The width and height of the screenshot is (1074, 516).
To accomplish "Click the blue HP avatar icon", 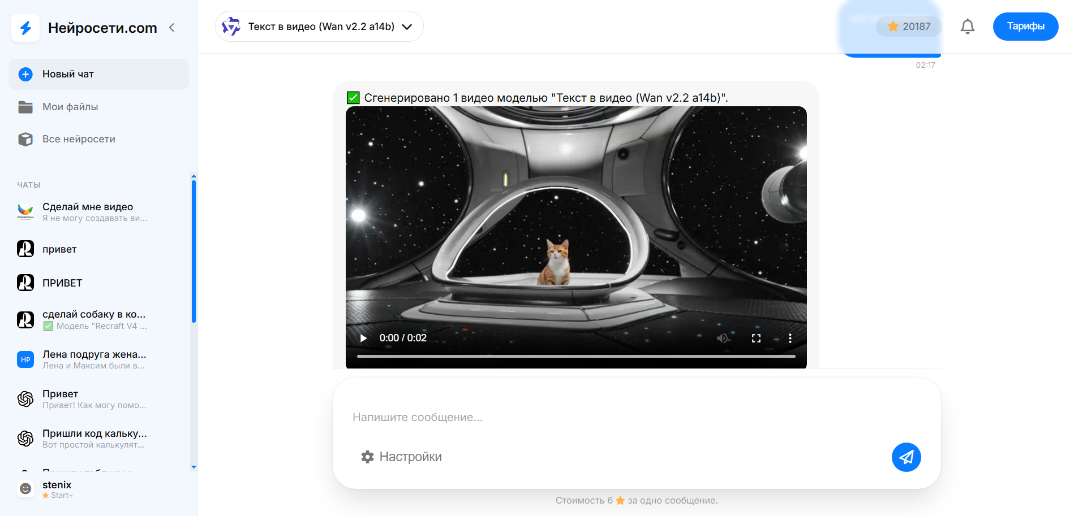I will coord(25,359).
